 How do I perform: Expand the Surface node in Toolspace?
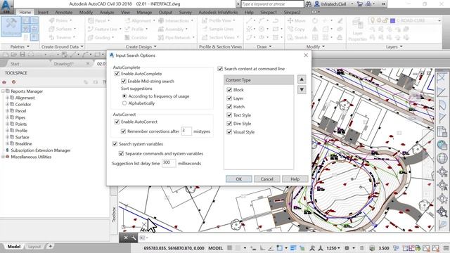(x=7, y=137)
